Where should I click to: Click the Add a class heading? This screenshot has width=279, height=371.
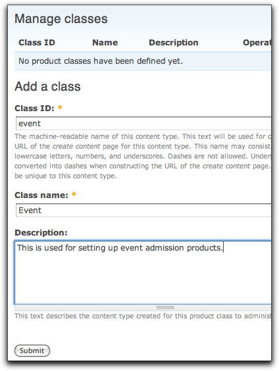coord(47,86)
